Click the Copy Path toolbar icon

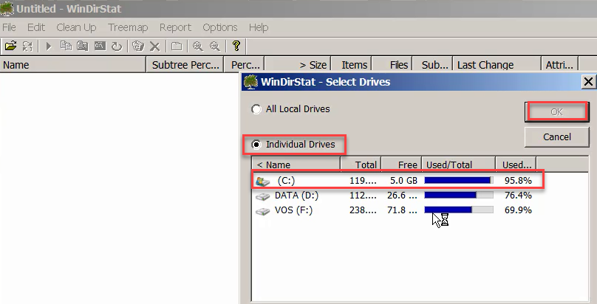coord(66,46)
